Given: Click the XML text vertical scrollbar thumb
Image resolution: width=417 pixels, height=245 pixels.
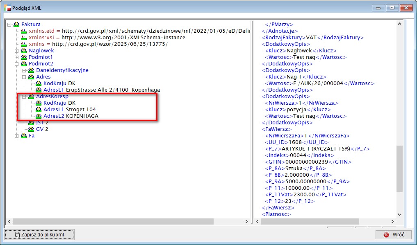Looking at the screenshot, I should coord(400,168).
